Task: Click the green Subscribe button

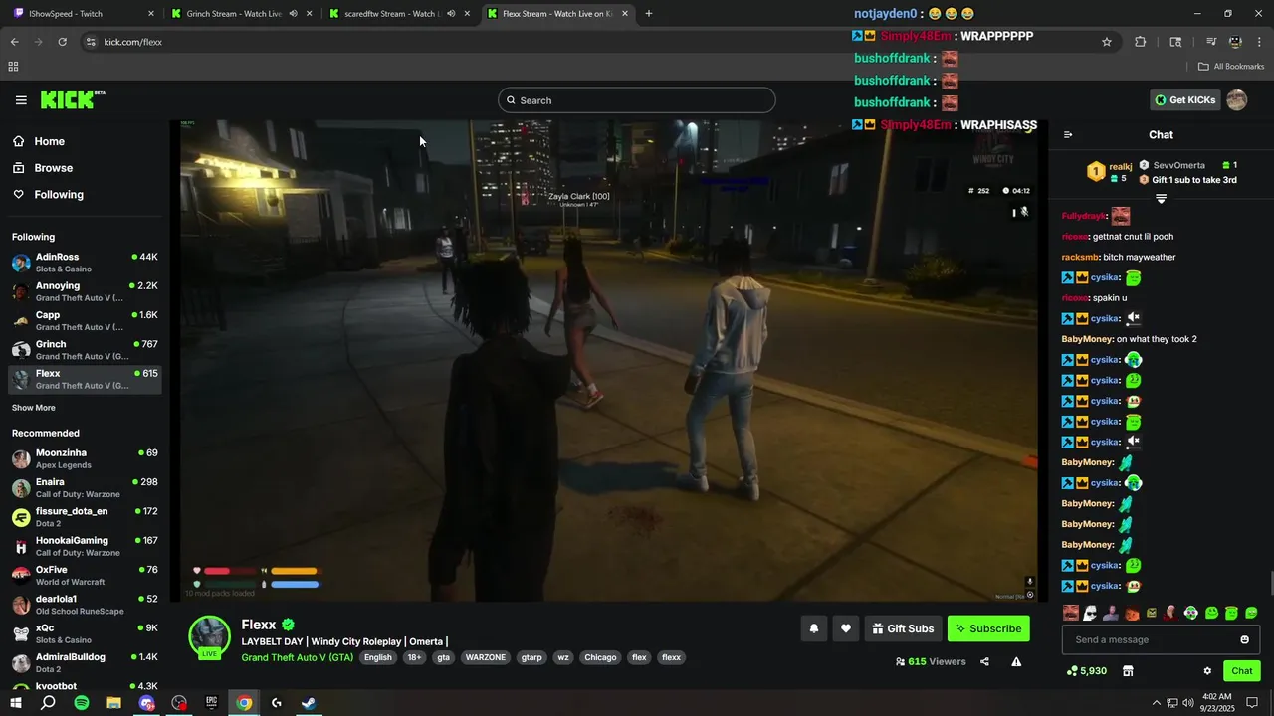Action: tap(988, 628)
